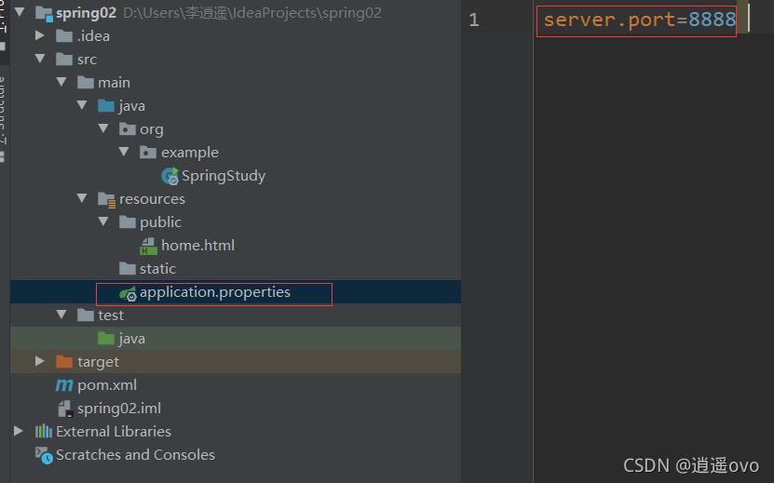Open the SpringStudy class
The image size is (774, 483).
coord(224,176)
